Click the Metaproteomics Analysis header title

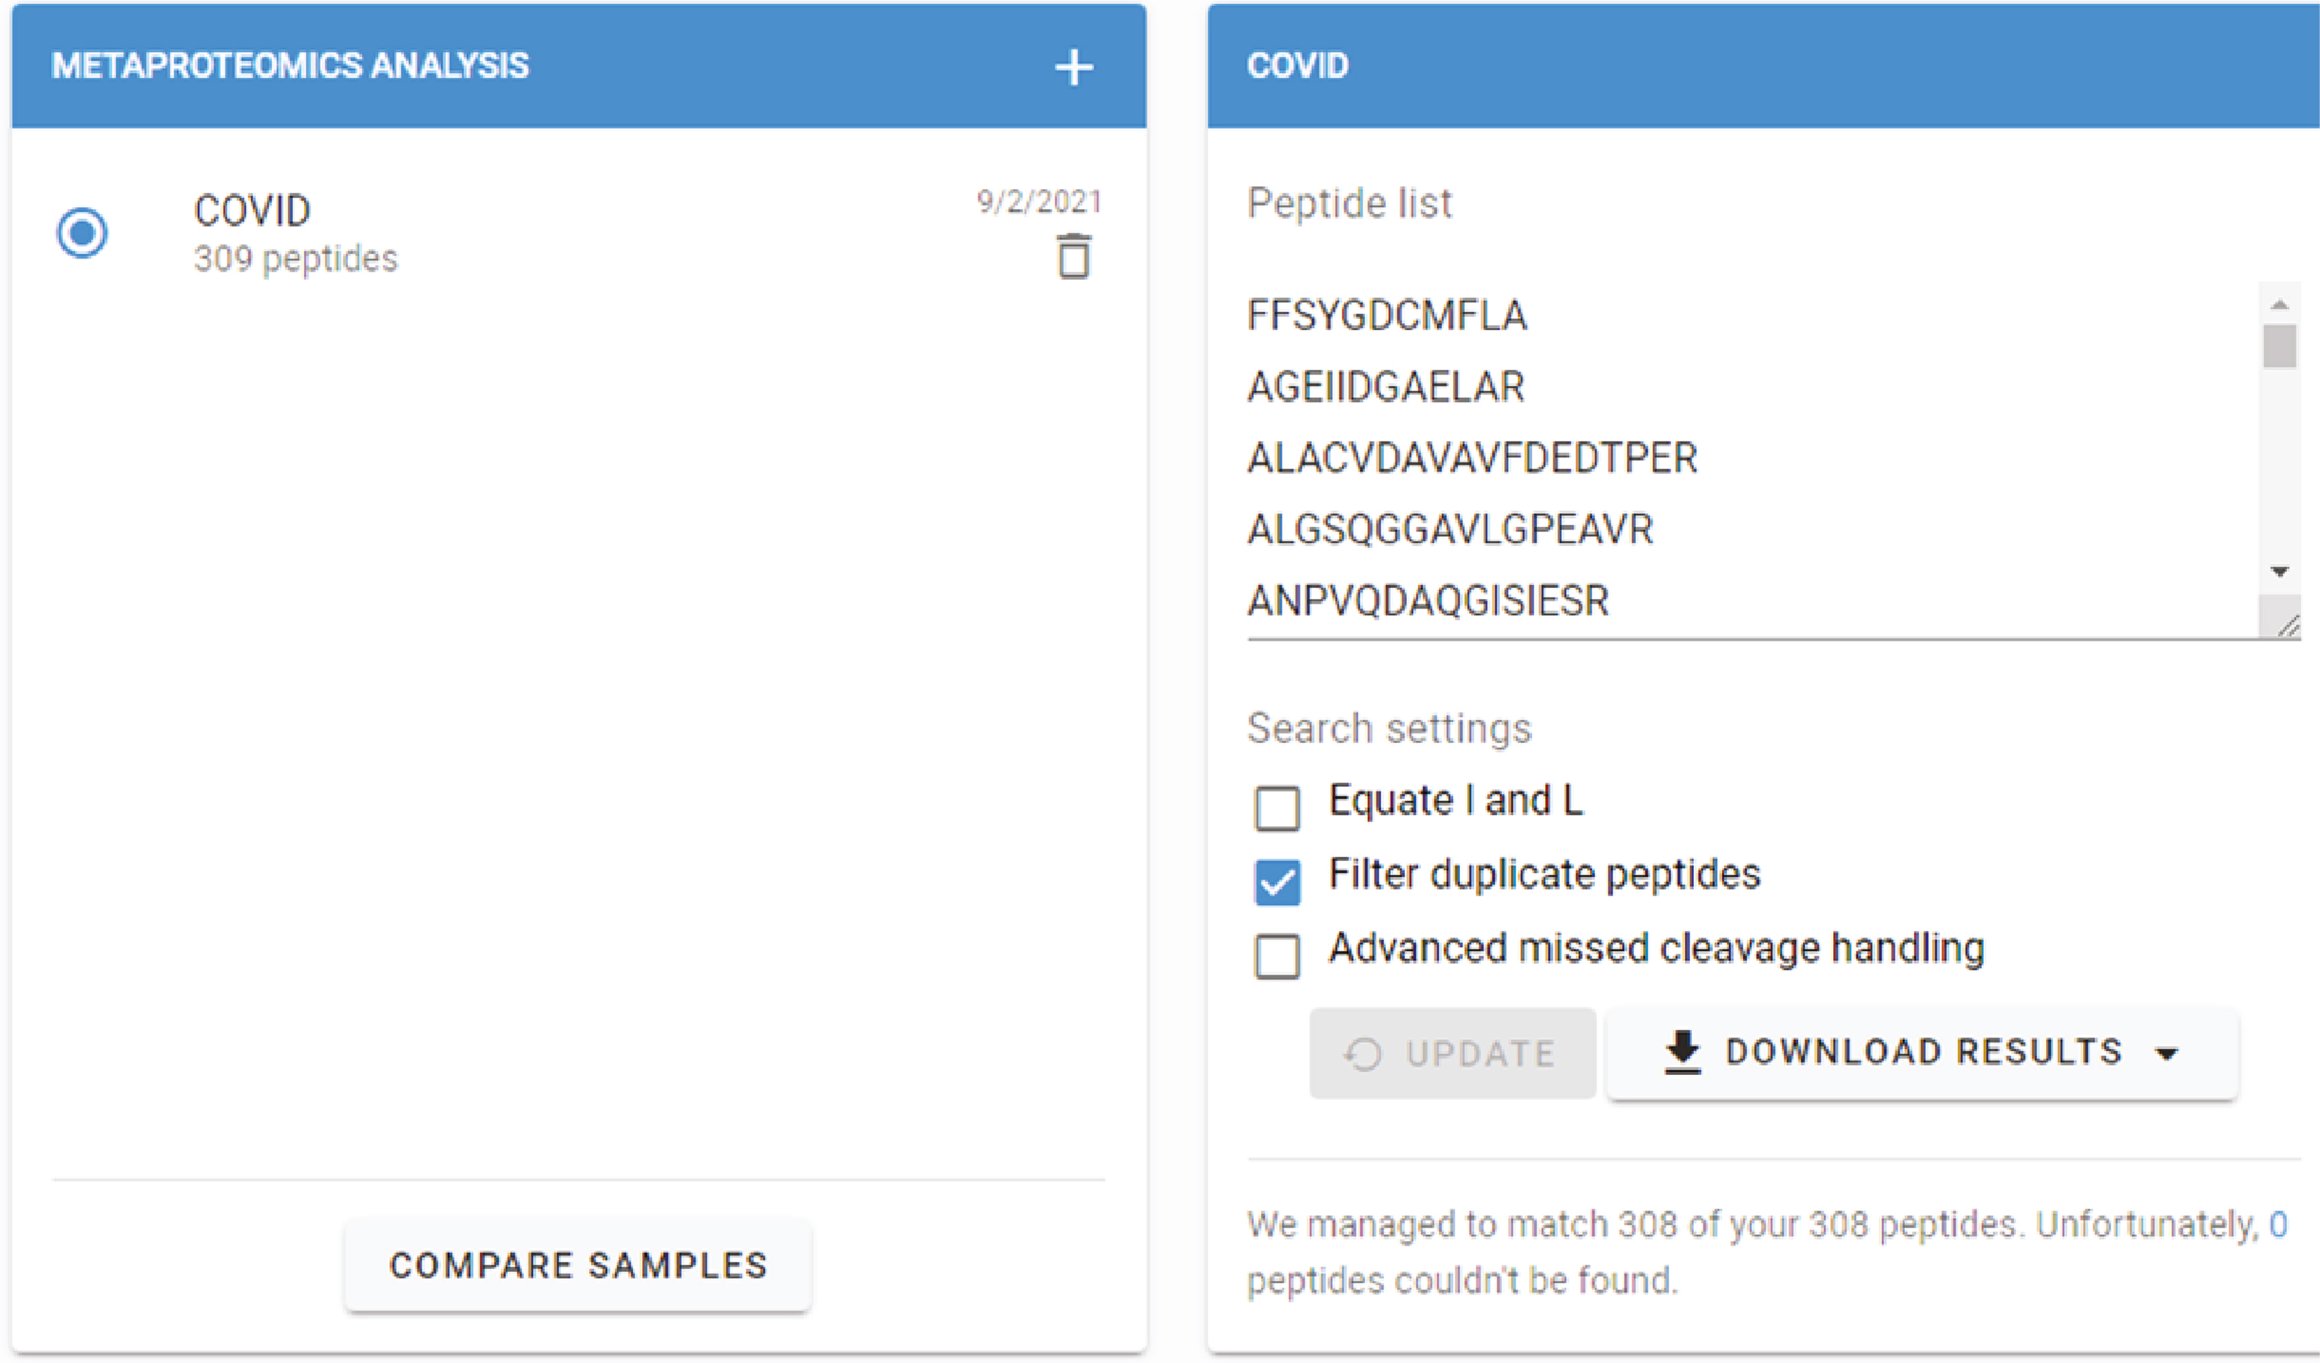[290, 67]
